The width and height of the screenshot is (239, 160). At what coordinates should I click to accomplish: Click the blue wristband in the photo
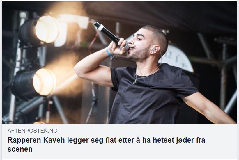[109, 53]
